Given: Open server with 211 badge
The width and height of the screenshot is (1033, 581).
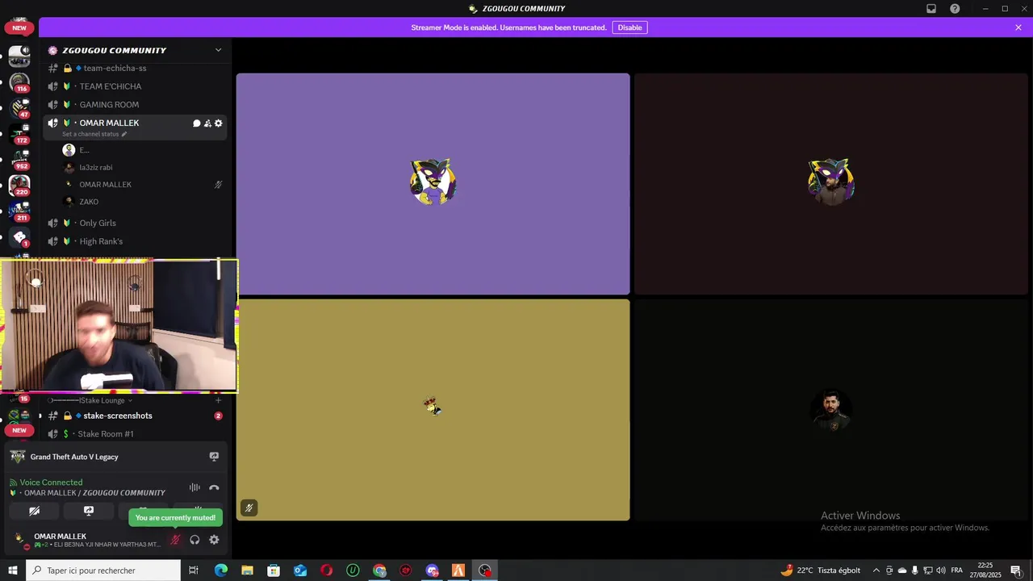Looking at the screenshot, I should coord(19,211).
